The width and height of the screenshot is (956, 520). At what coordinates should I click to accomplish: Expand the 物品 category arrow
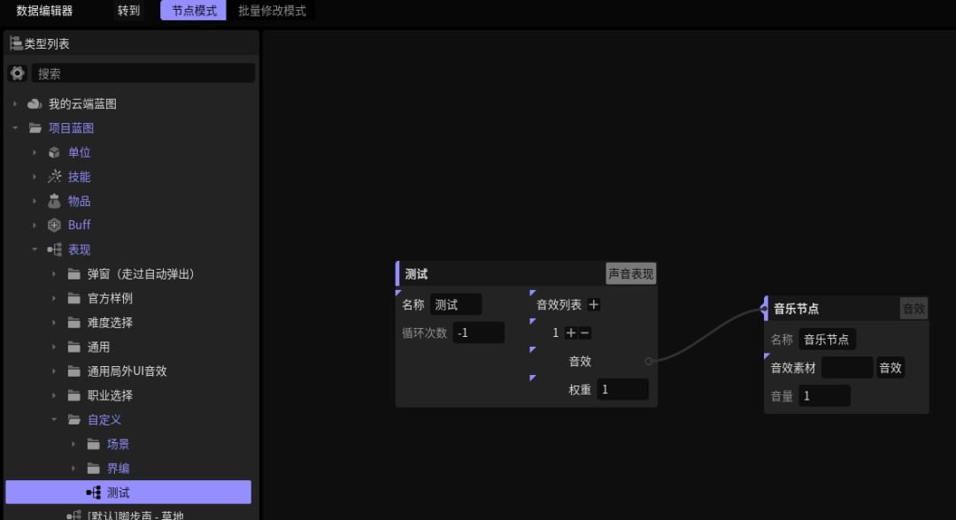35,201
